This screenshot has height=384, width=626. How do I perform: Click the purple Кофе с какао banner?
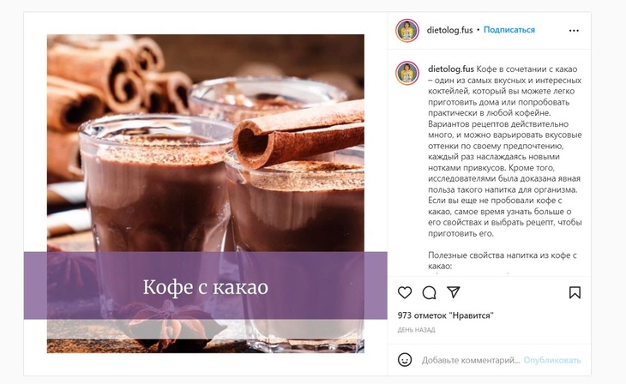point(205,285)
